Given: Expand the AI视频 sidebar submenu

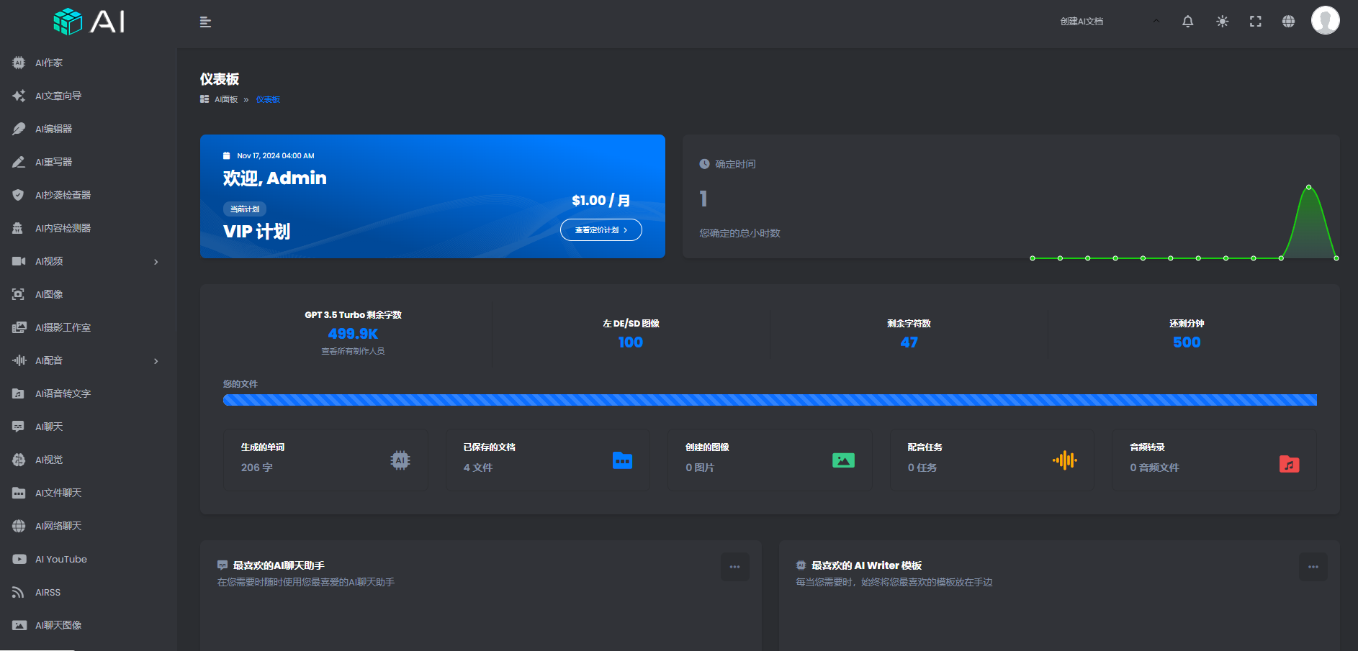Looking at the screenshot, I should tap(156, 262).
